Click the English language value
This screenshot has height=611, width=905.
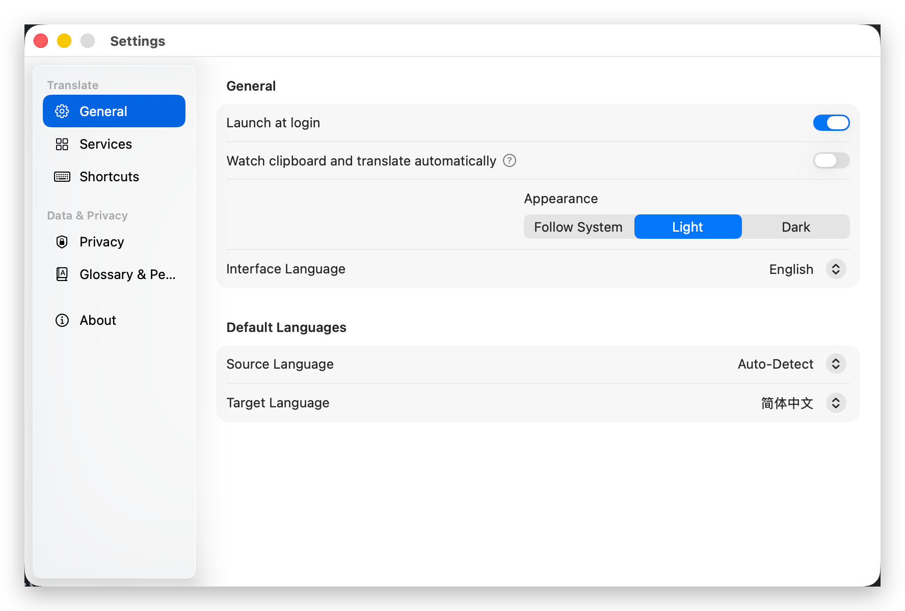(x=791, y=269)
